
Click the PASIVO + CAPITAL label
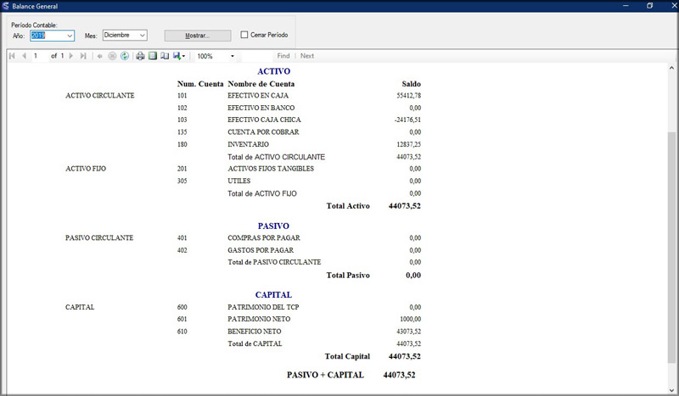(325, 376)
